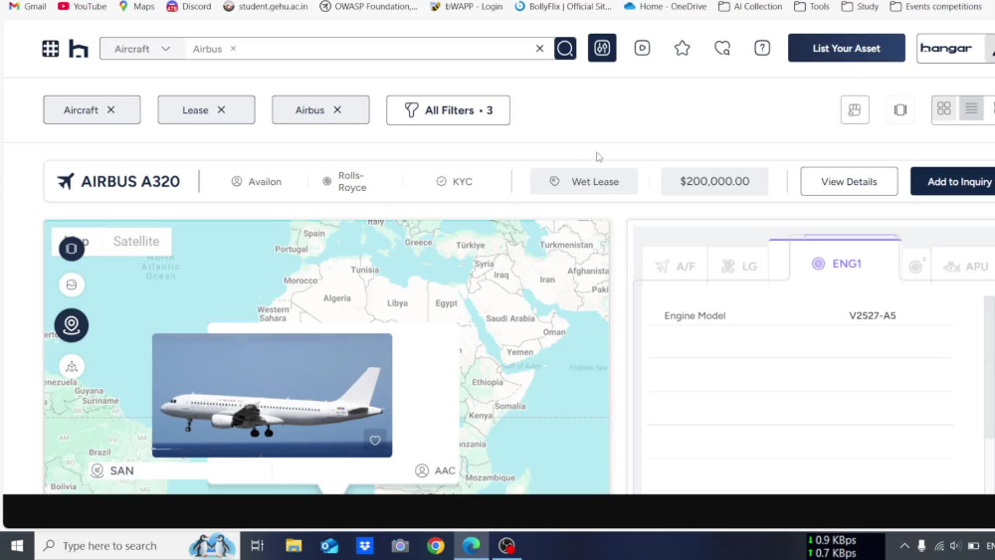The width and height of the screenshot is (995, 560).
Task: Open the YouTube bookmark
Action: point(82,6)
